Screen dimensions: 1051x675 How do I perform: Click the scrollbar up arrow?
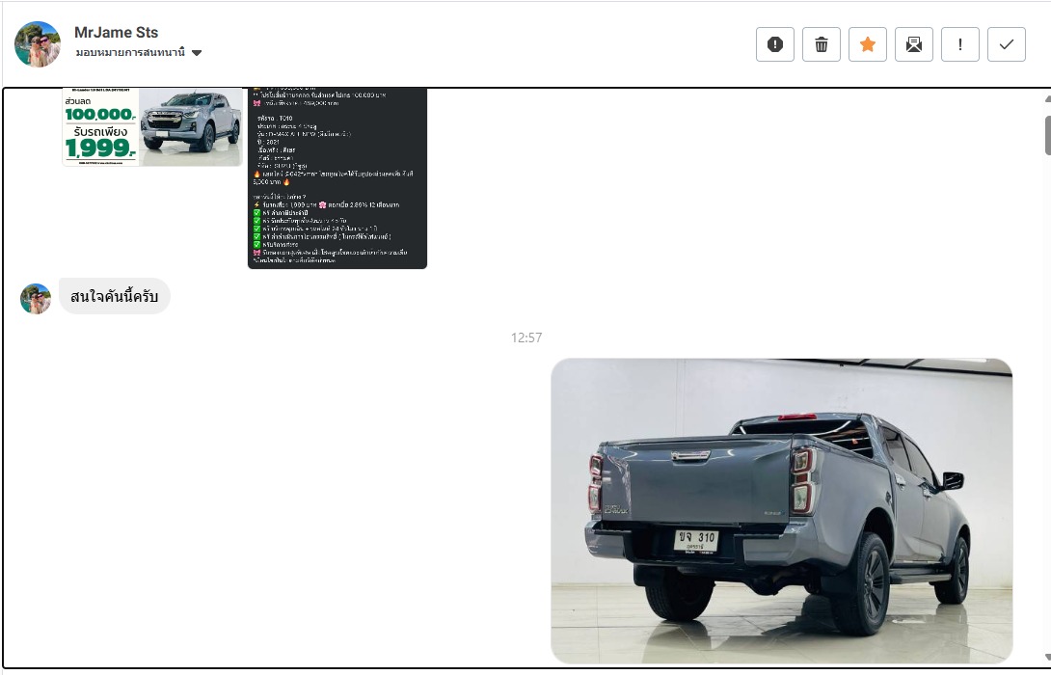coord(1047,98)
